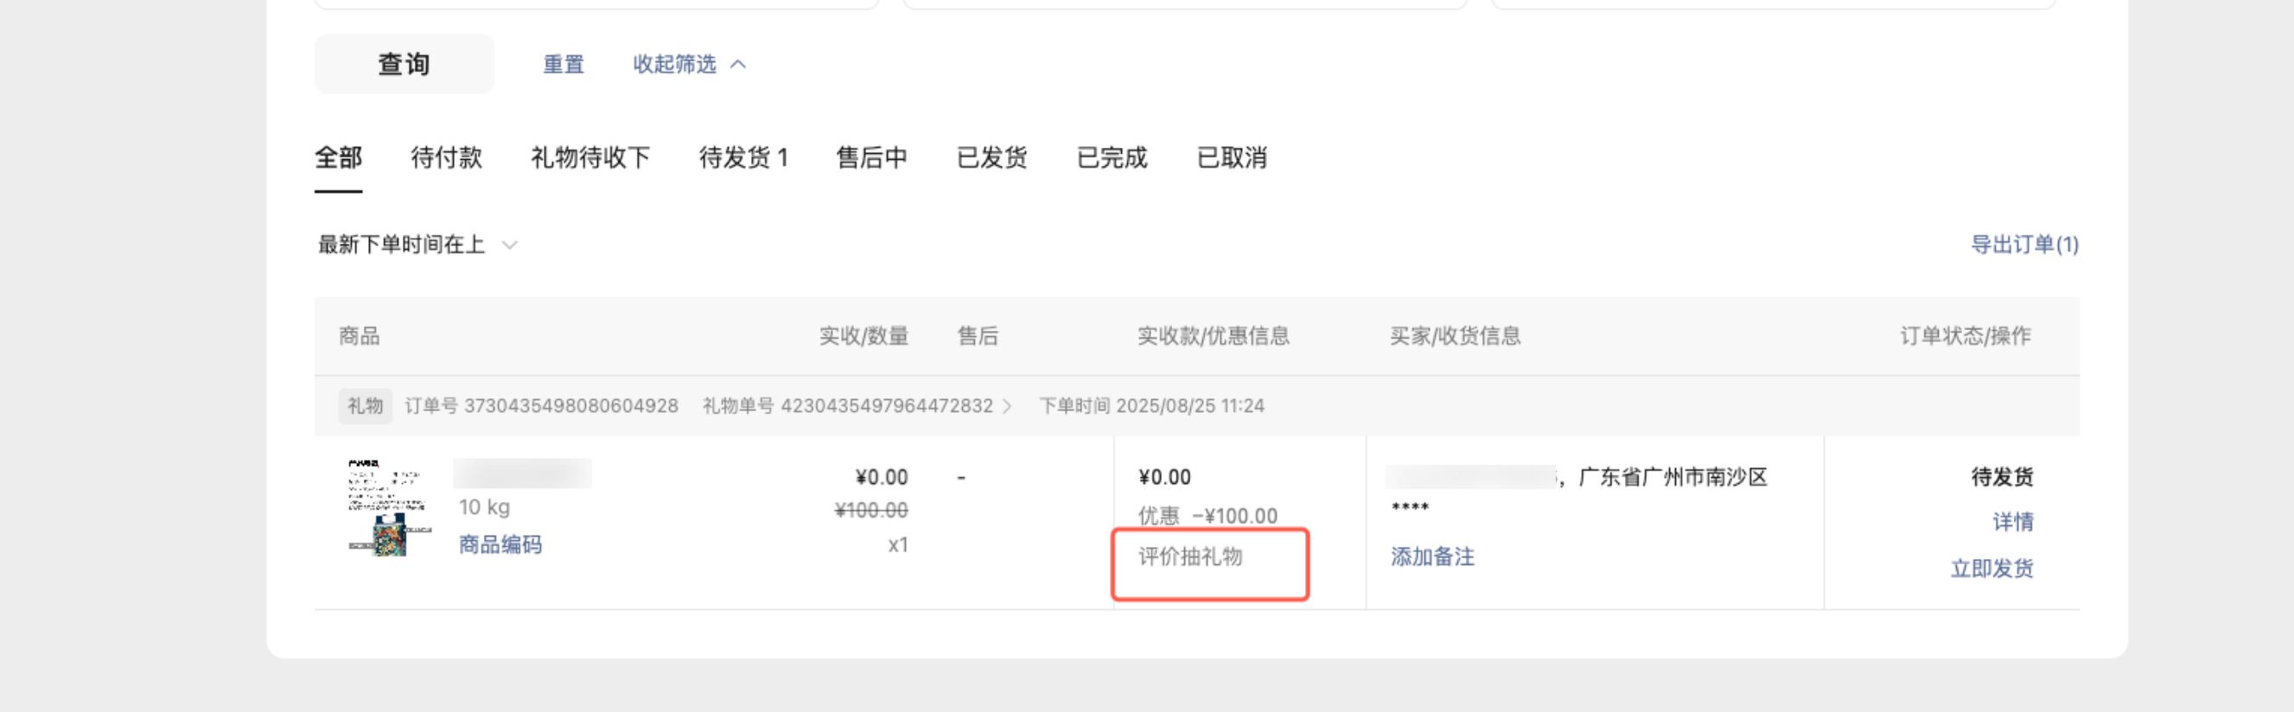This screenshot has width=2294, height=712.
Task: Open gift order via chevron arrow icon
Action: 1007,407
